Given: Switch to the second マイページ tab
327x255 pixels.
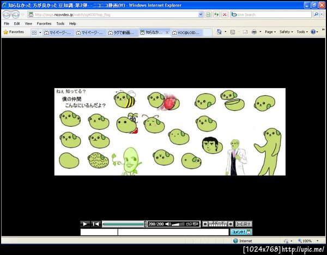Looking at the screenshot, I should 90,33.
